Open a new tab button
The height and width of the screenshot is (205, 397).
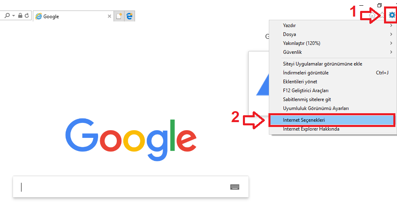[119, 16]
